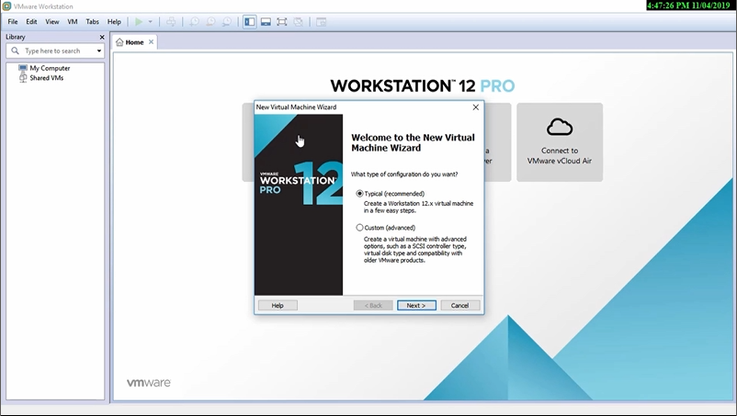Screen dimensions: 737x416
Task: Click 'What type of configuration do you want?' text
Action: (x=404, y=174)
